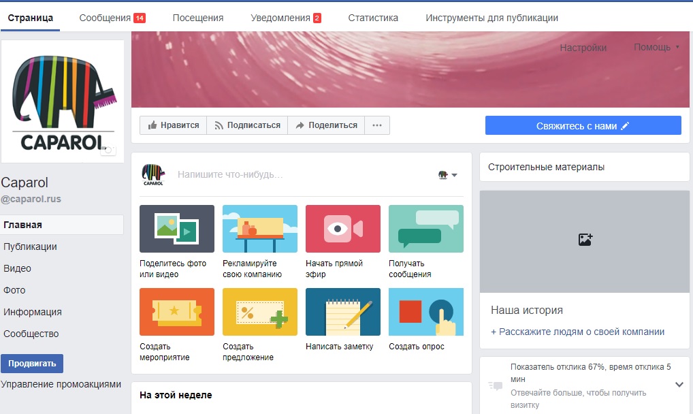Select Публикации in the sidebar
This screenshot has width=693, height=414.
pos(30,246)
